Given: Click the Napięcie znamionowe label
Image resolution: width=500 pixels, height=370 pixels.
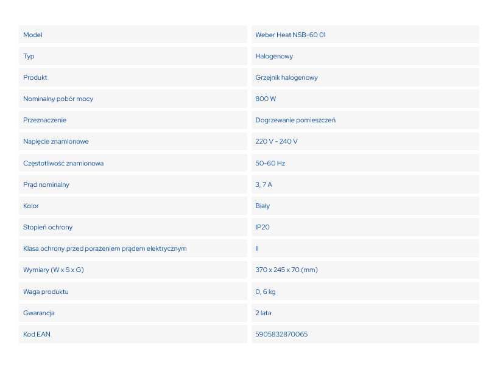Looking at the screenshot, I should (56, 142).
